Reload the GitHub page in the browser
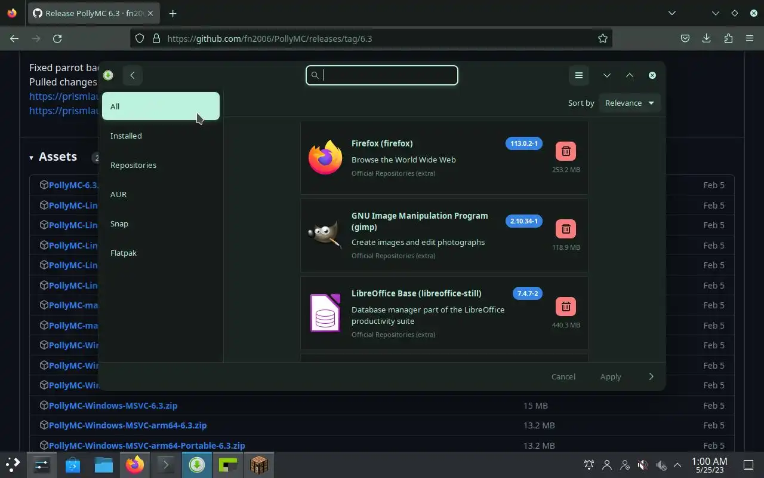 click(57, 38)
